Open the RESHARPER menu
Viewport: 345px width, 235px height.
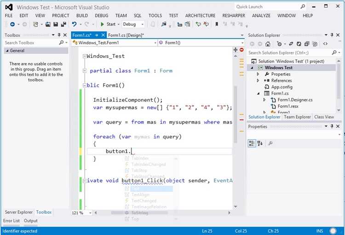(234, 16)
